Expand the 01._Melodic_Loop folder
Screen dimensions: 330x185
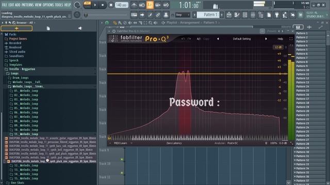(x=26, y=91)
